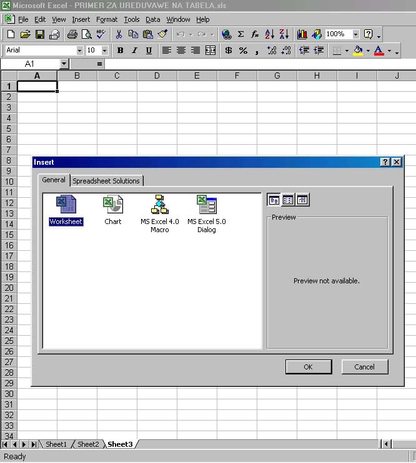The image size is (416, 463).
Task: Click the New workbook icon
Action: coord(11,34)
